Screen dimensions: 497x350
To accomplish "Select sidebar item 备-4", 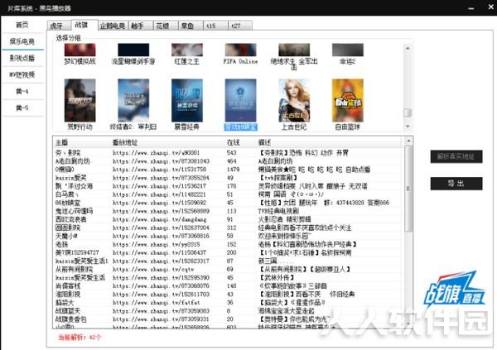I will [x=22, y=92].
